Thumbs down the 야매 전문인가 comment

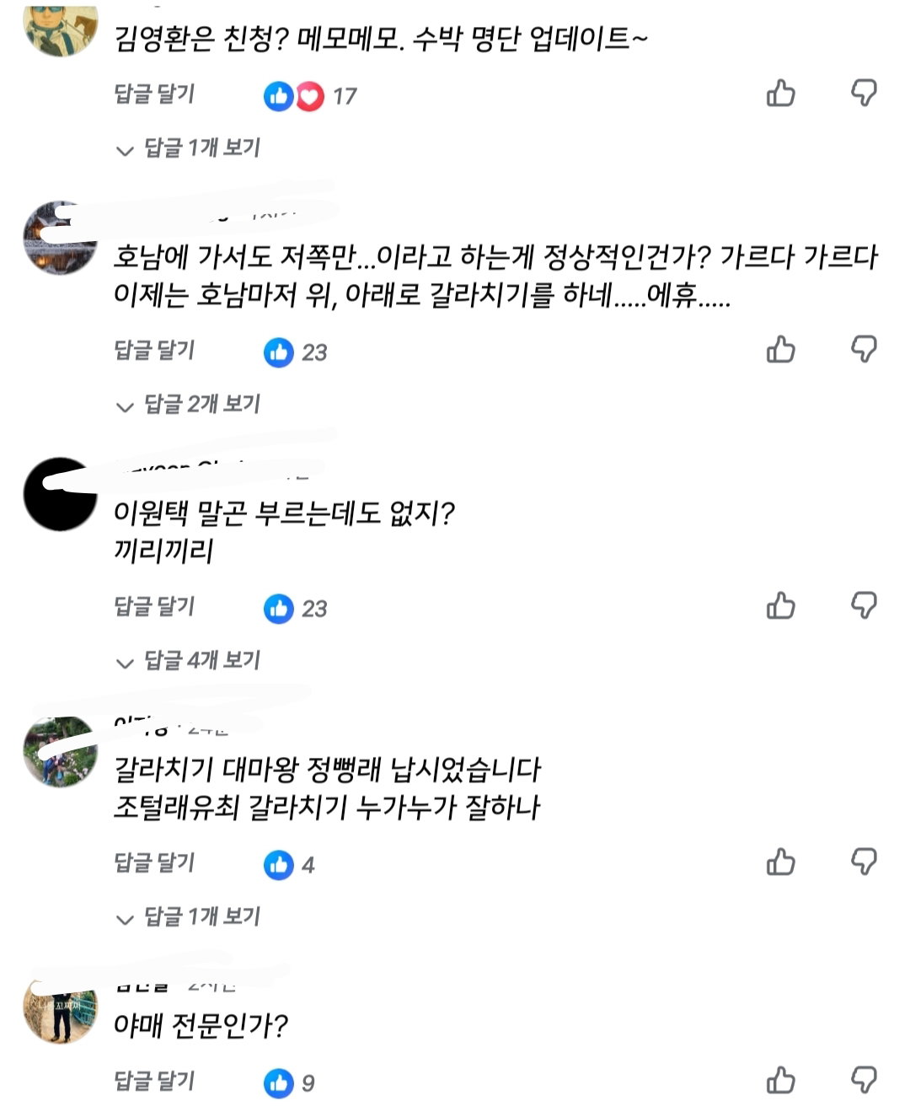[864, 1080]
